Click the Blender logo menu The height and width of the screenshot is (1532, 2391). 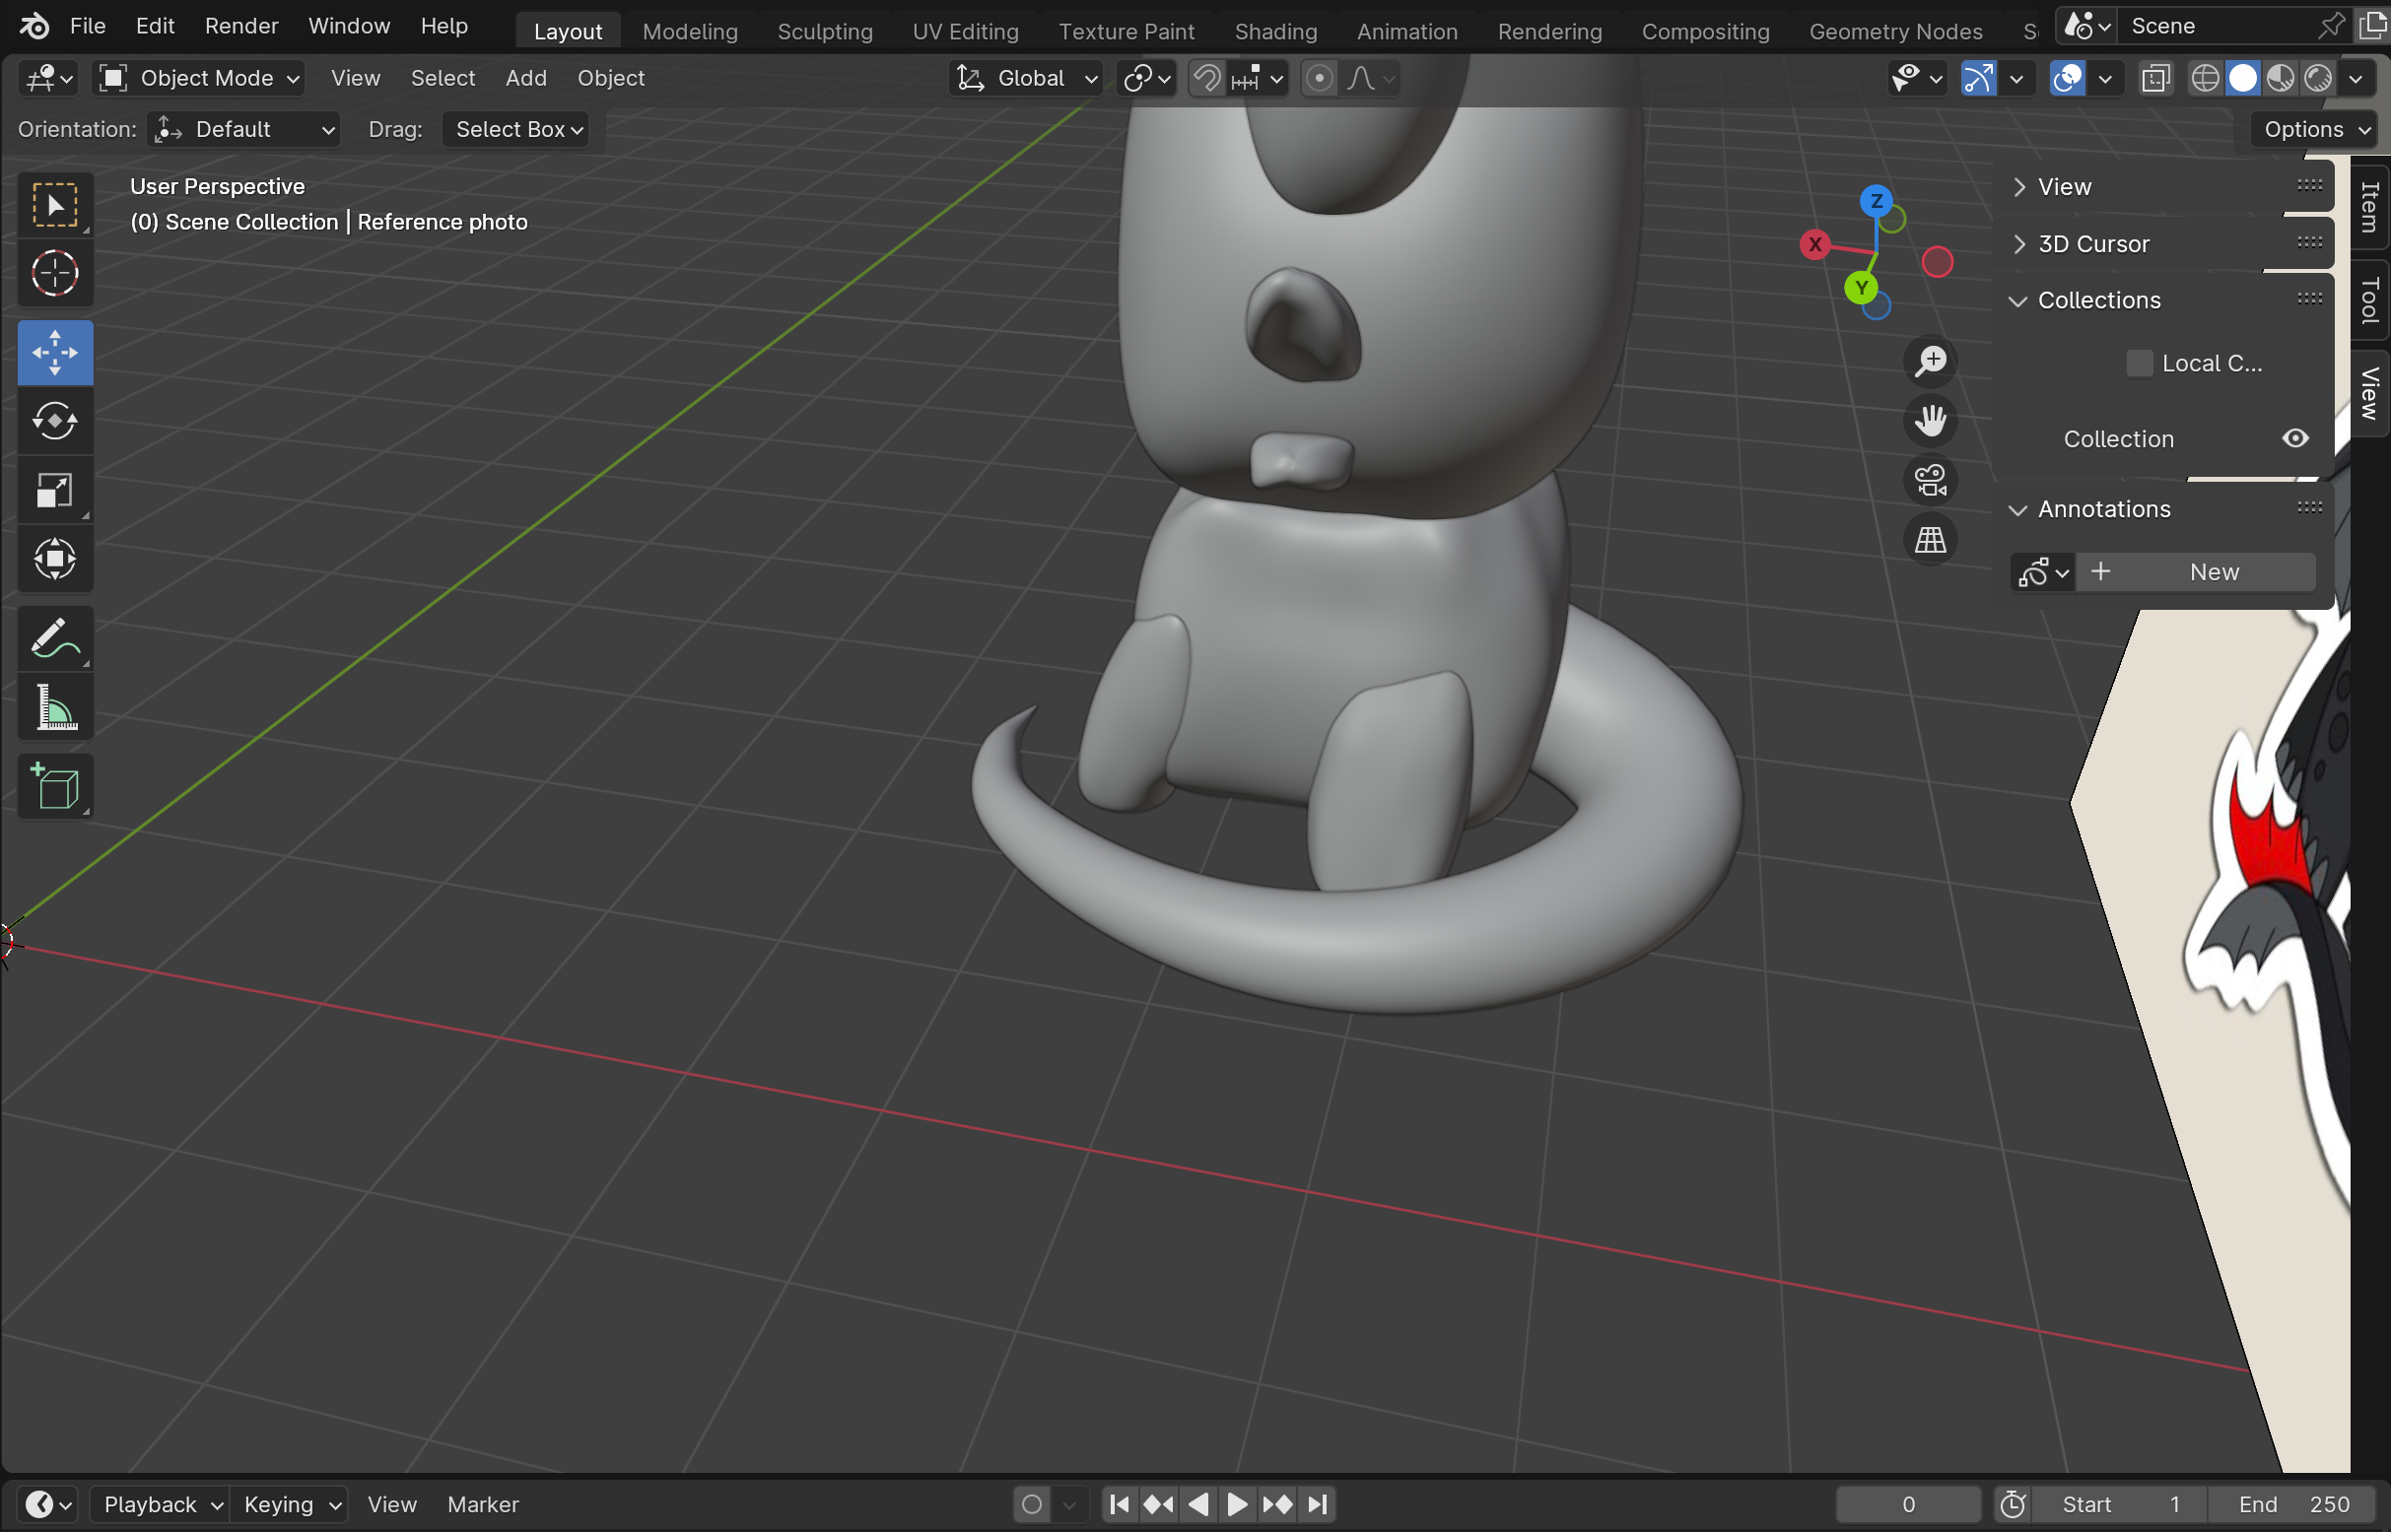tap(34, 26)
